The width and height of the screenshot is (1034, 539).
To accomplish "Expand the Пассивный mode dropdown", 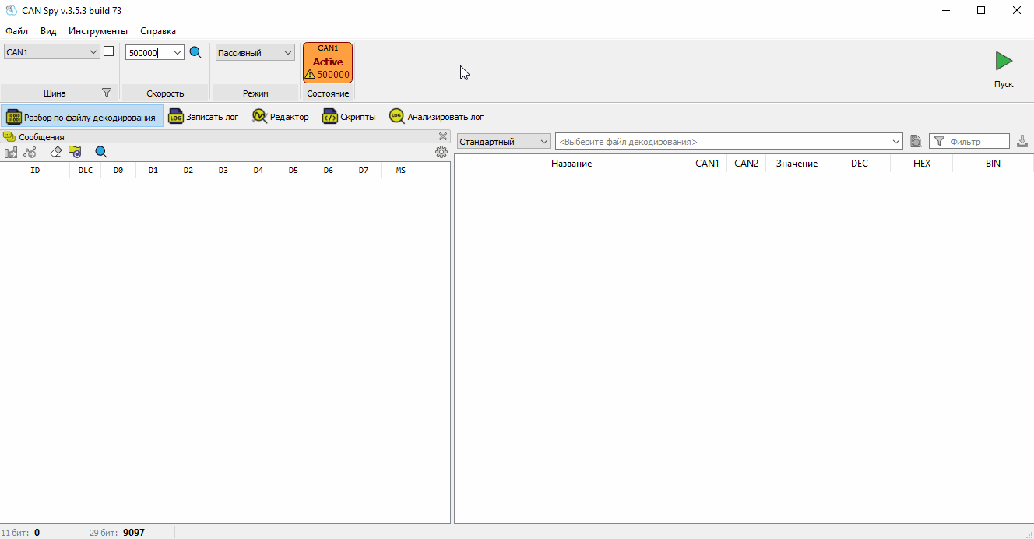I will point(255,53).
